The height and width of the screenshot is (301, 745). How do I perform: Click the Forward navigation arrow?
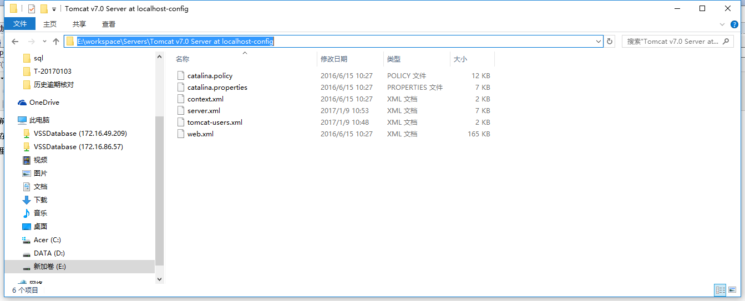click(31, 42)
